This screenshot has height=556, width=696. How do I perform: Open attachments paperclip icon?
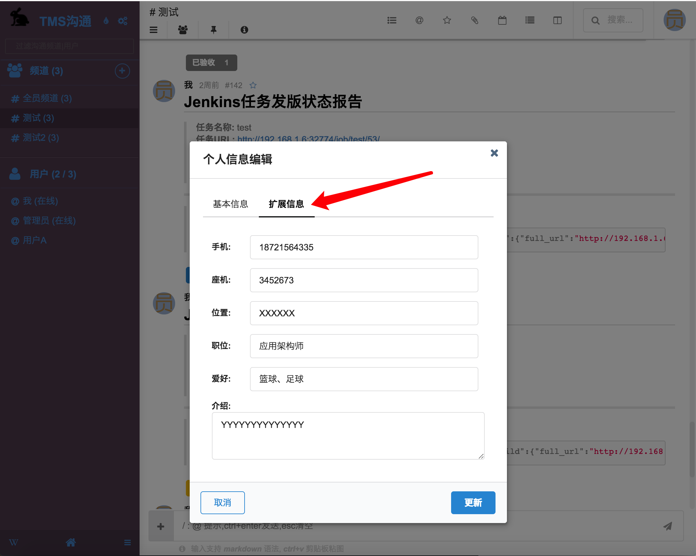(475, 20)
